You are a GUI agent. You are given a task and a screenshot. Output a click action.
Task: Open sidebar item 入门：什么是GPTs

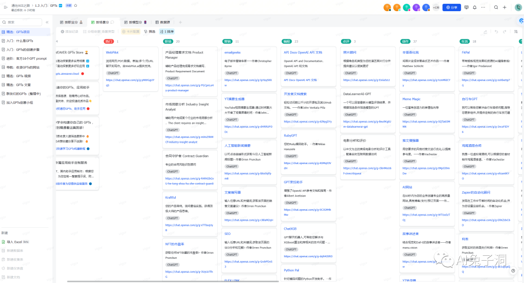pyautogui.click(x=20, y=41)
